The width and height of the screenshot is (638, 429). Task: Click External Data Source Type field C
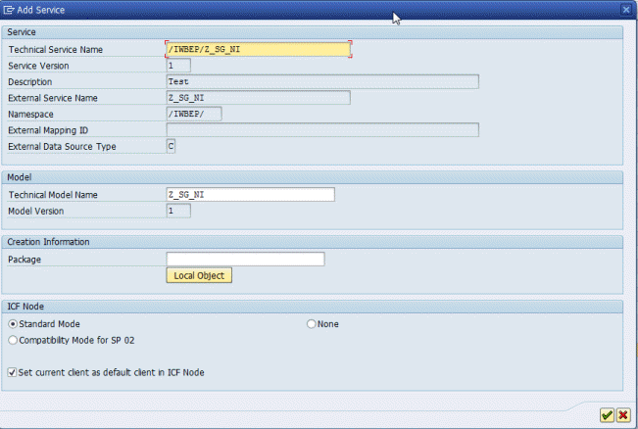click(x=171, y=146)
